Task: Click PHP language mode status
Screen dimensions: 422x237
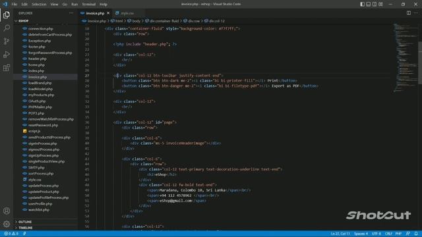Action: coord(398,234)
